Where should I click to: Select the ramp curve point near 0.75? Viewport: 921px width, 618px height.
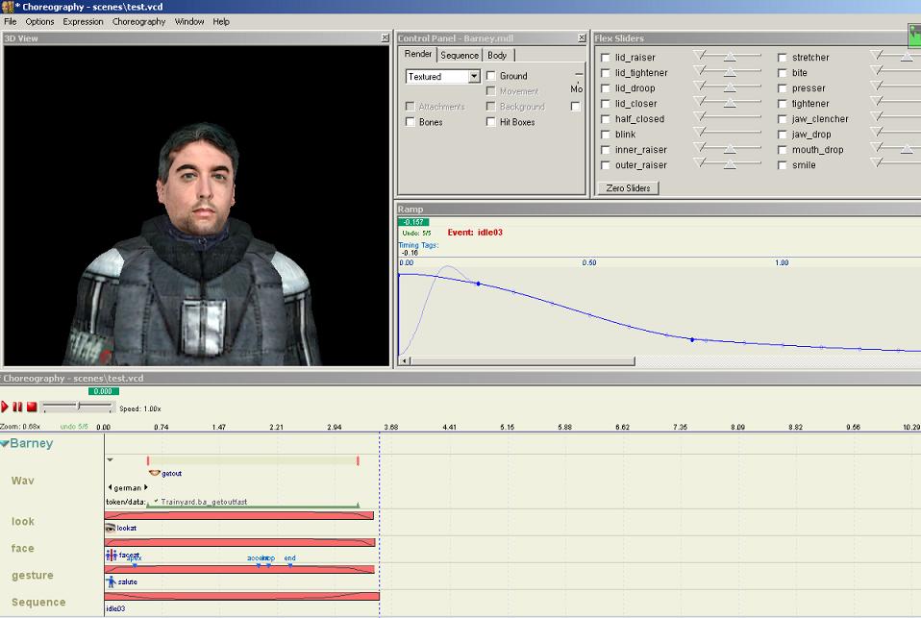click(692, 339)
